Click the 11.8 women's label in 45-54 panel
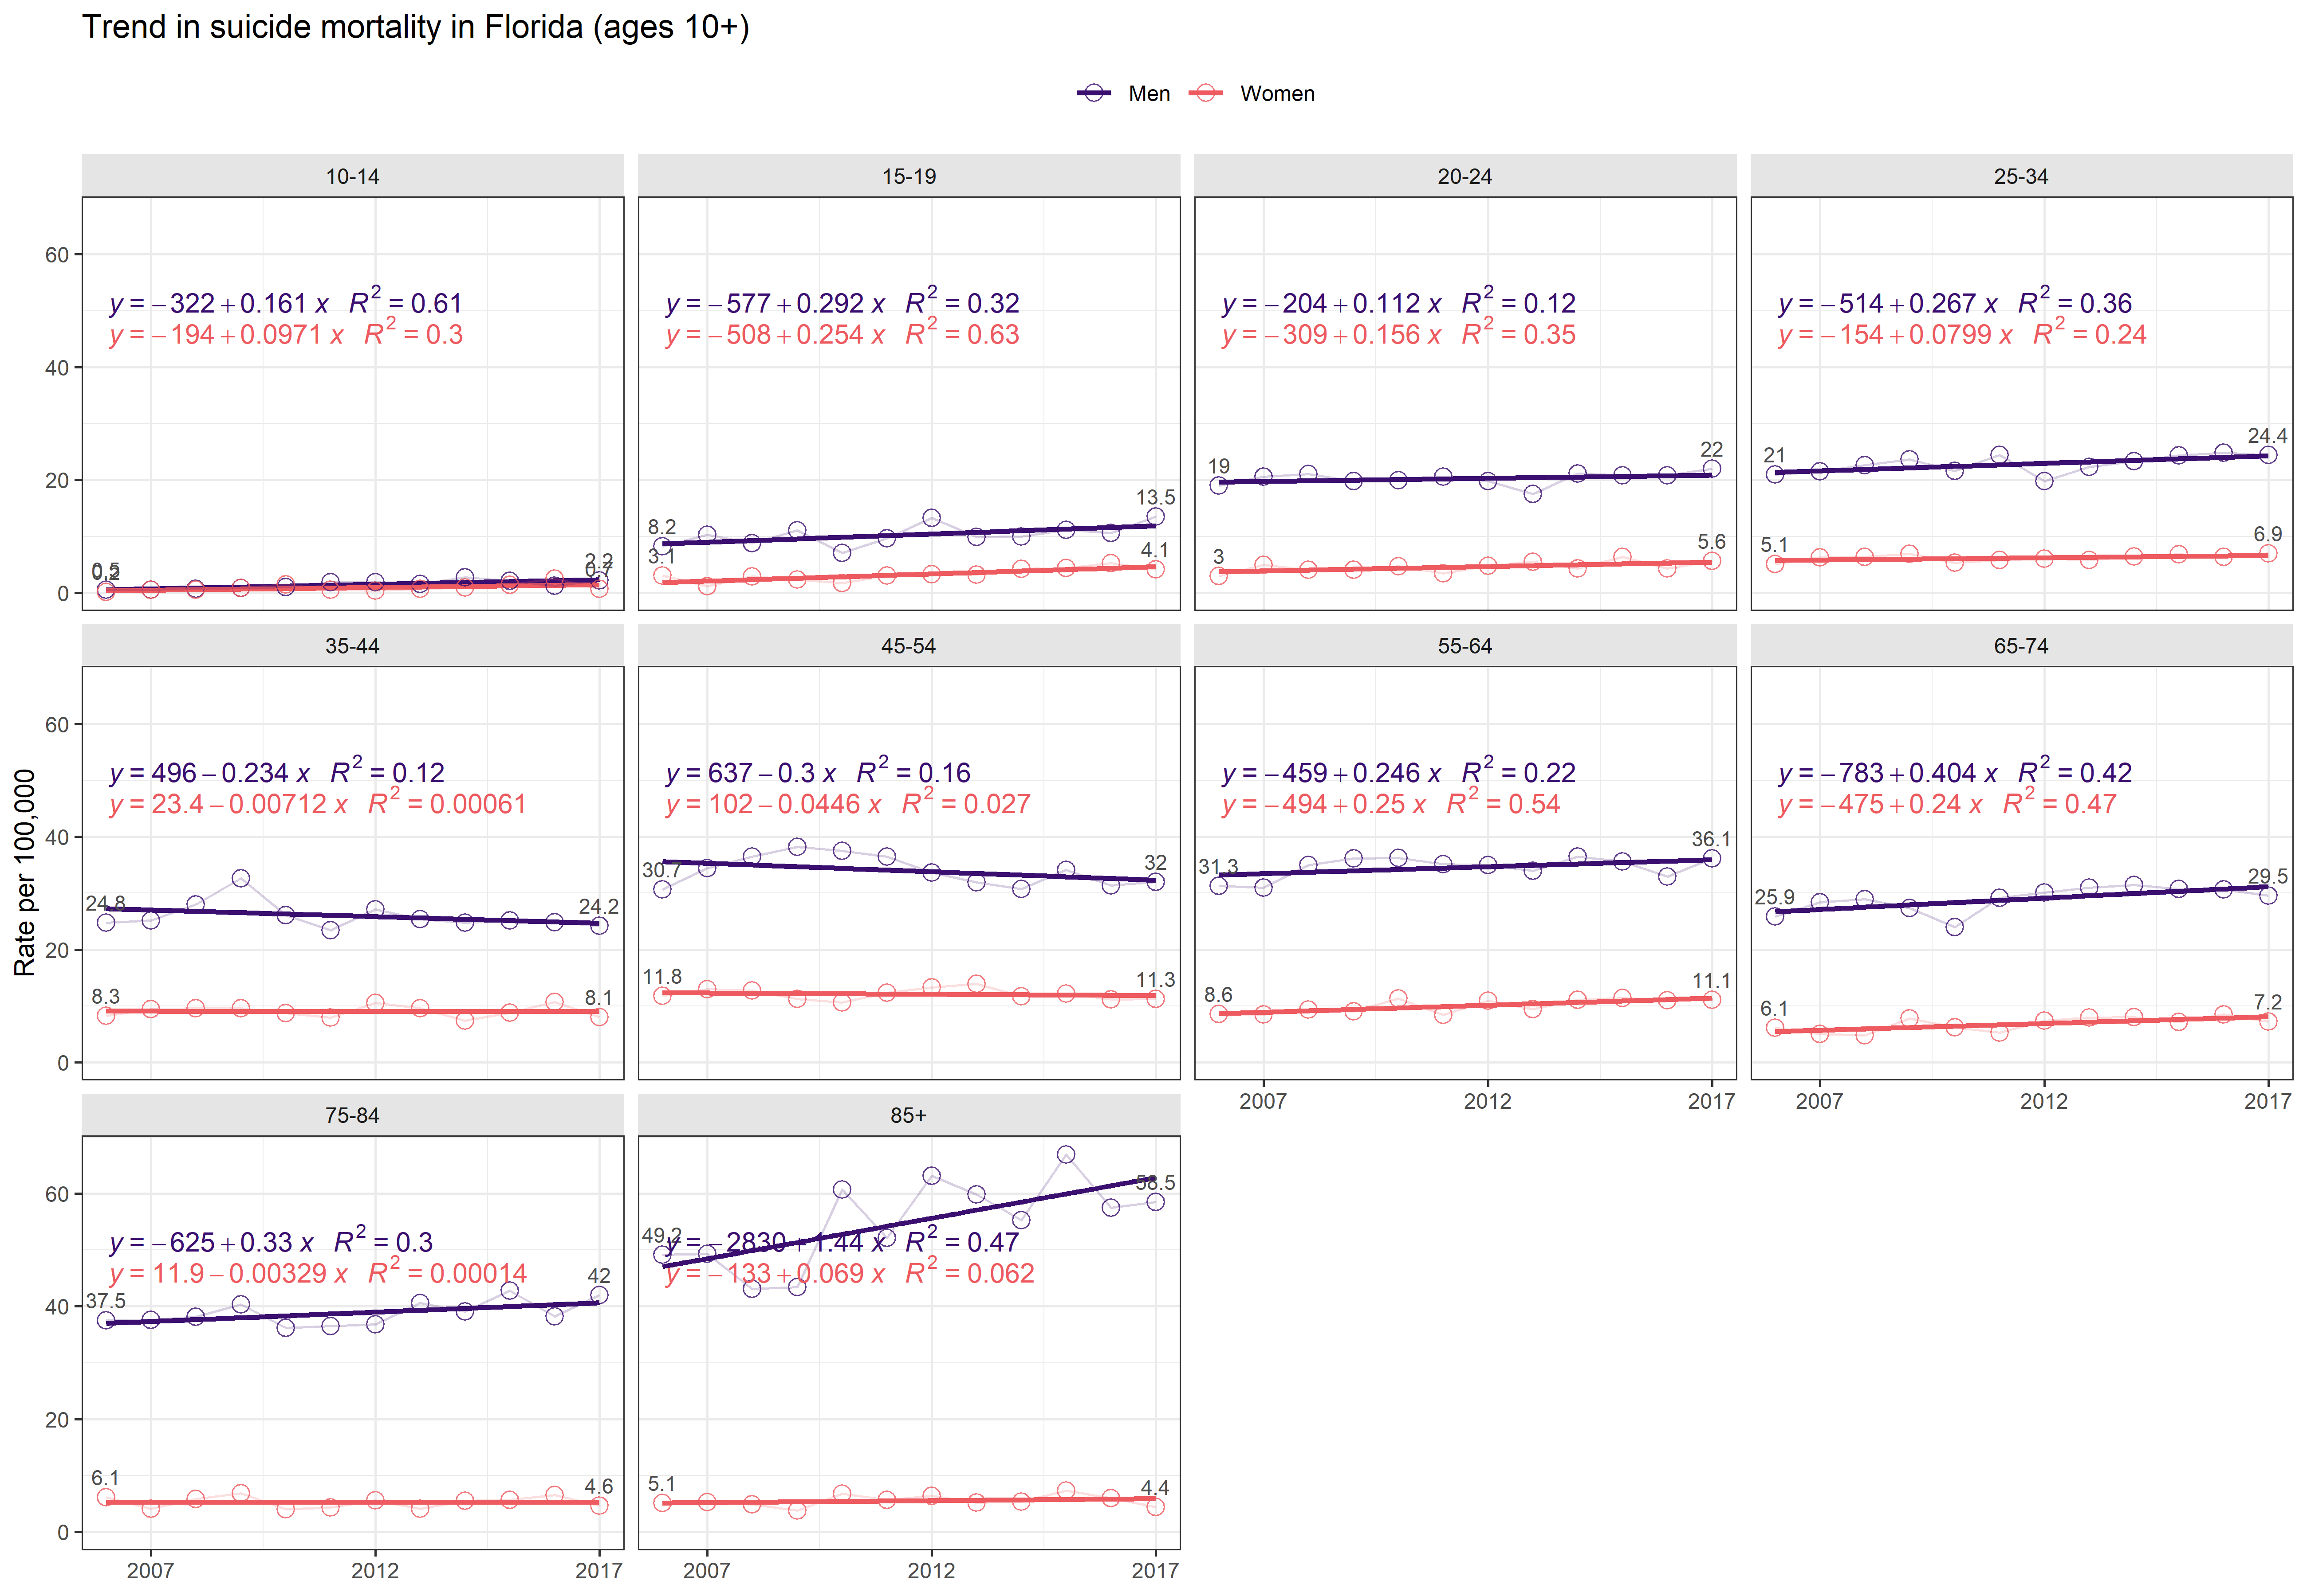 [x=662, y=976]
